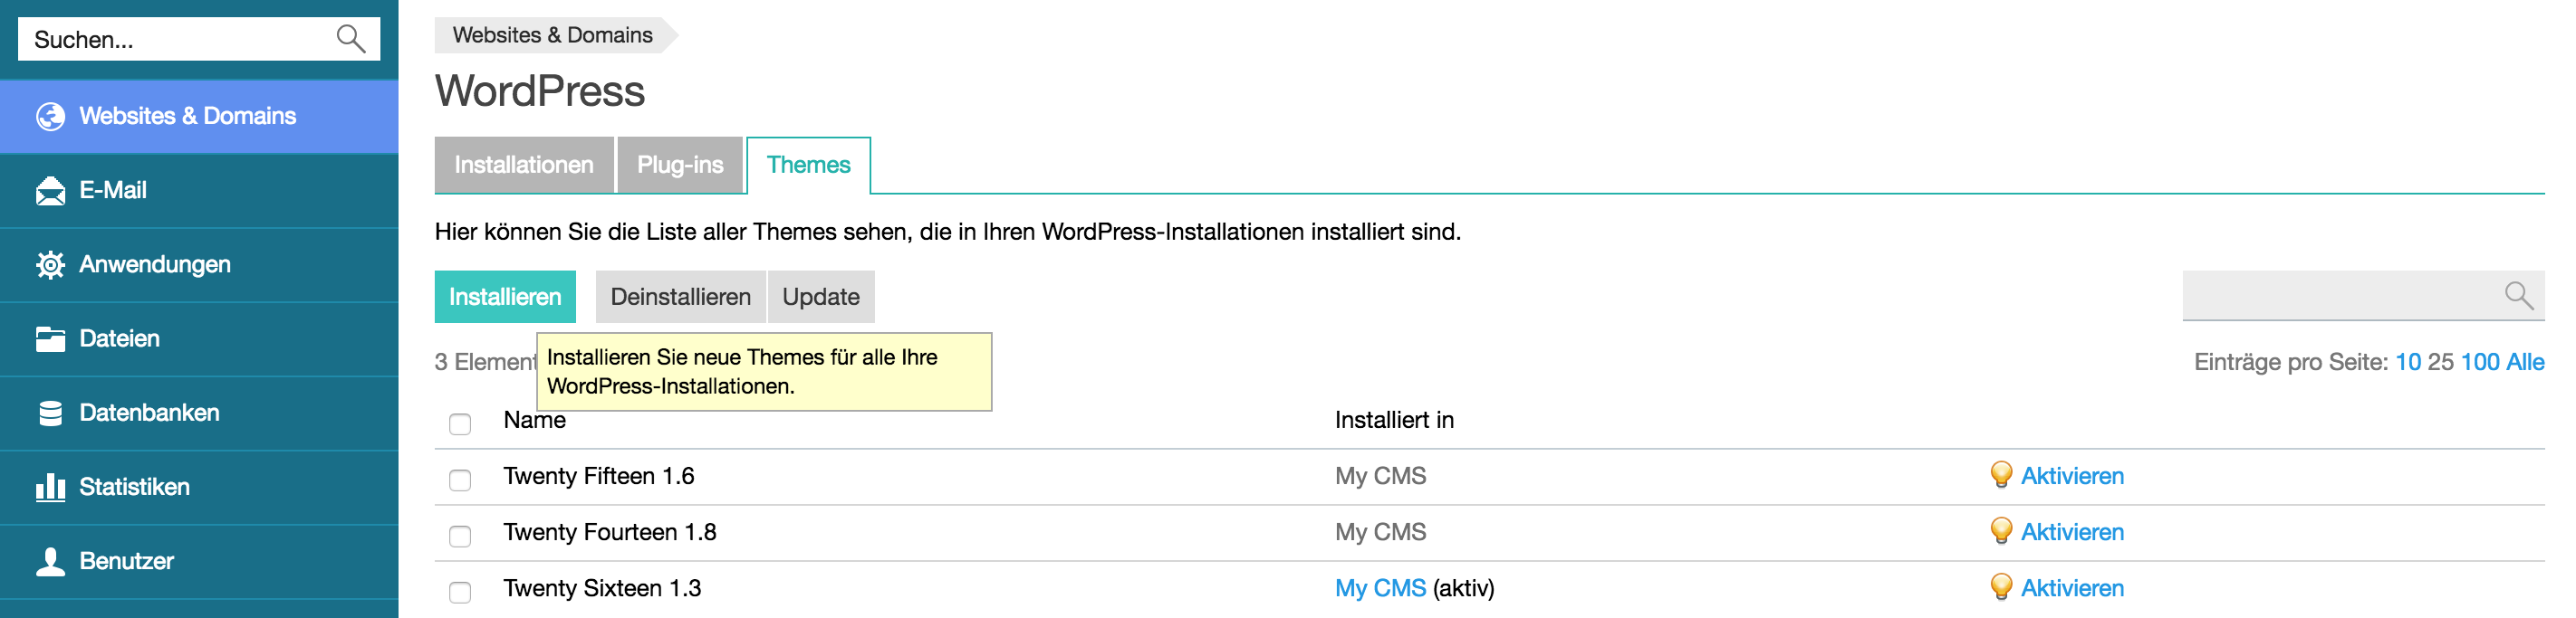Check the Twenty Sixteen 1.3 checkbox
2576x618 pixels.
(x=460, y=592)
